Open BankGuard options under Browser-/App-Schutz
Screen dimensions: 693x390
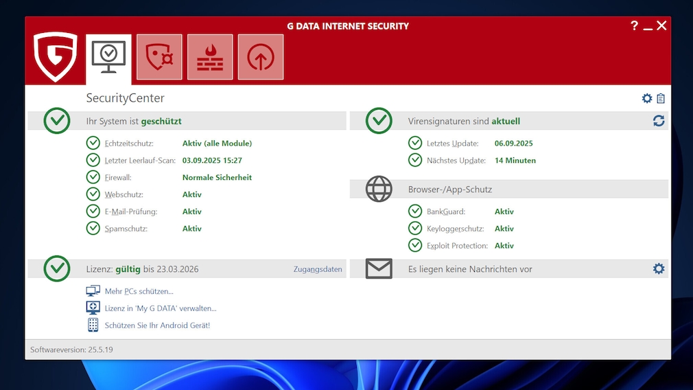pos(445,211)
